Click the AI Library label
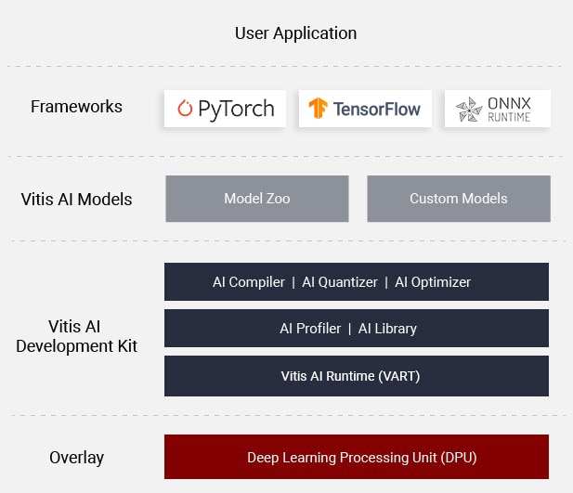Viewport: 573px width, 493px height. pyautogui.click(x=387, y=329)
